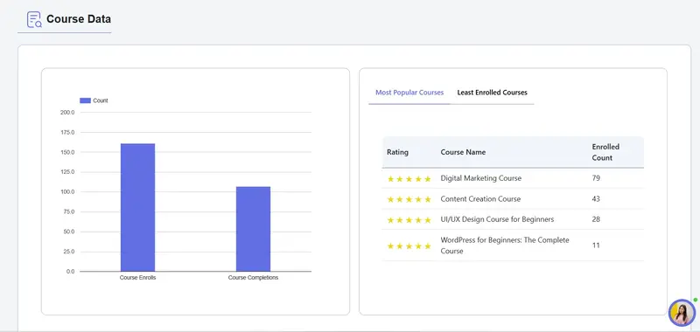Click the 200.0 y-axis value
This screenshot has height=332, width=700.
click(67, 113)
